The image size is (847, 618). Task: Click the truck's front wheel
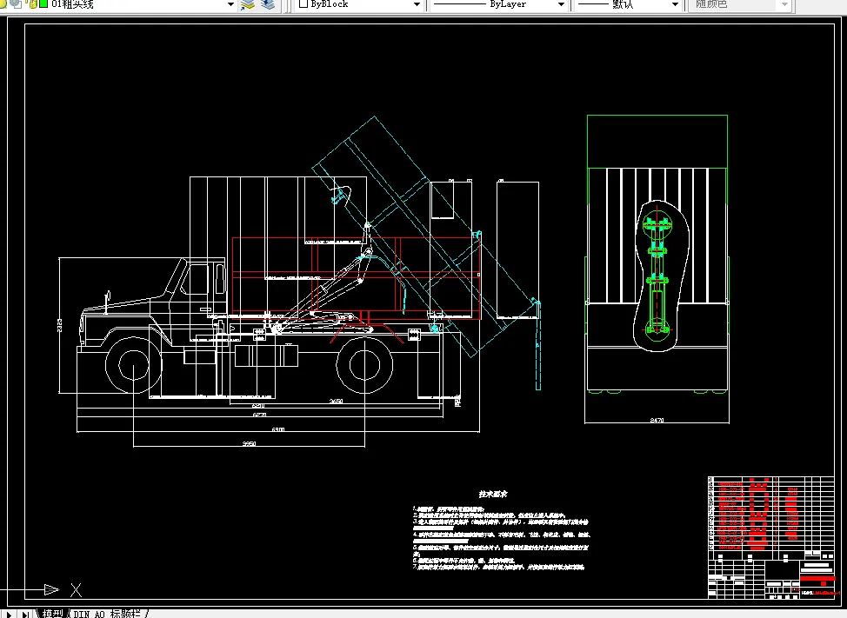coord(133,365)
